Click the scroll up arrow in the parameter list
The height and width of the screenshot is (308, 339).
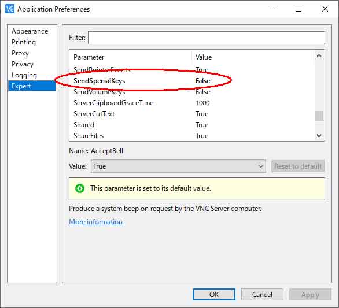(319, 56)
